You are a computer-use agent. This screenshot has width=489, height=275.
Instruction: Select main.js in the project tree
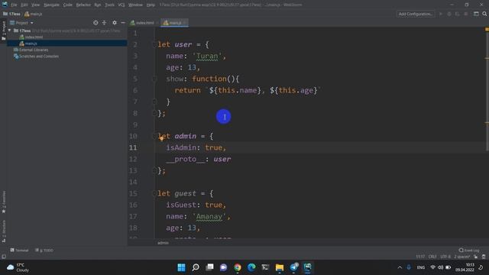[x=28, y=44]
